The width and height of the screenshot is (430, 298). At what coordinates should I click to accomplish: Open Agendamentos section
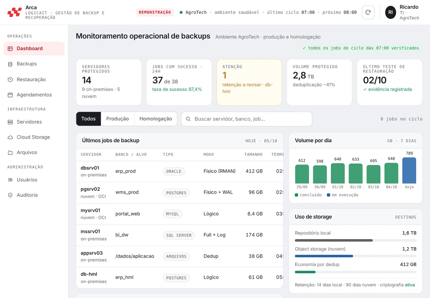[x=34, y=95]
